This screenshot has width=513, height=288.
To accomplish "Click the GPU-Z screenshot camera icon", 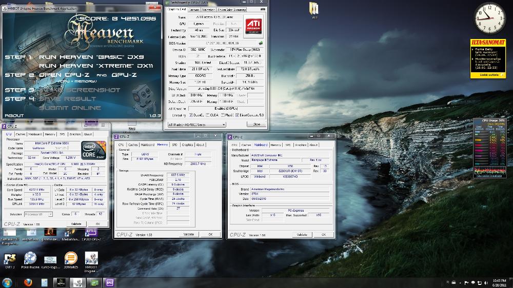I will (x=262, y=9).
